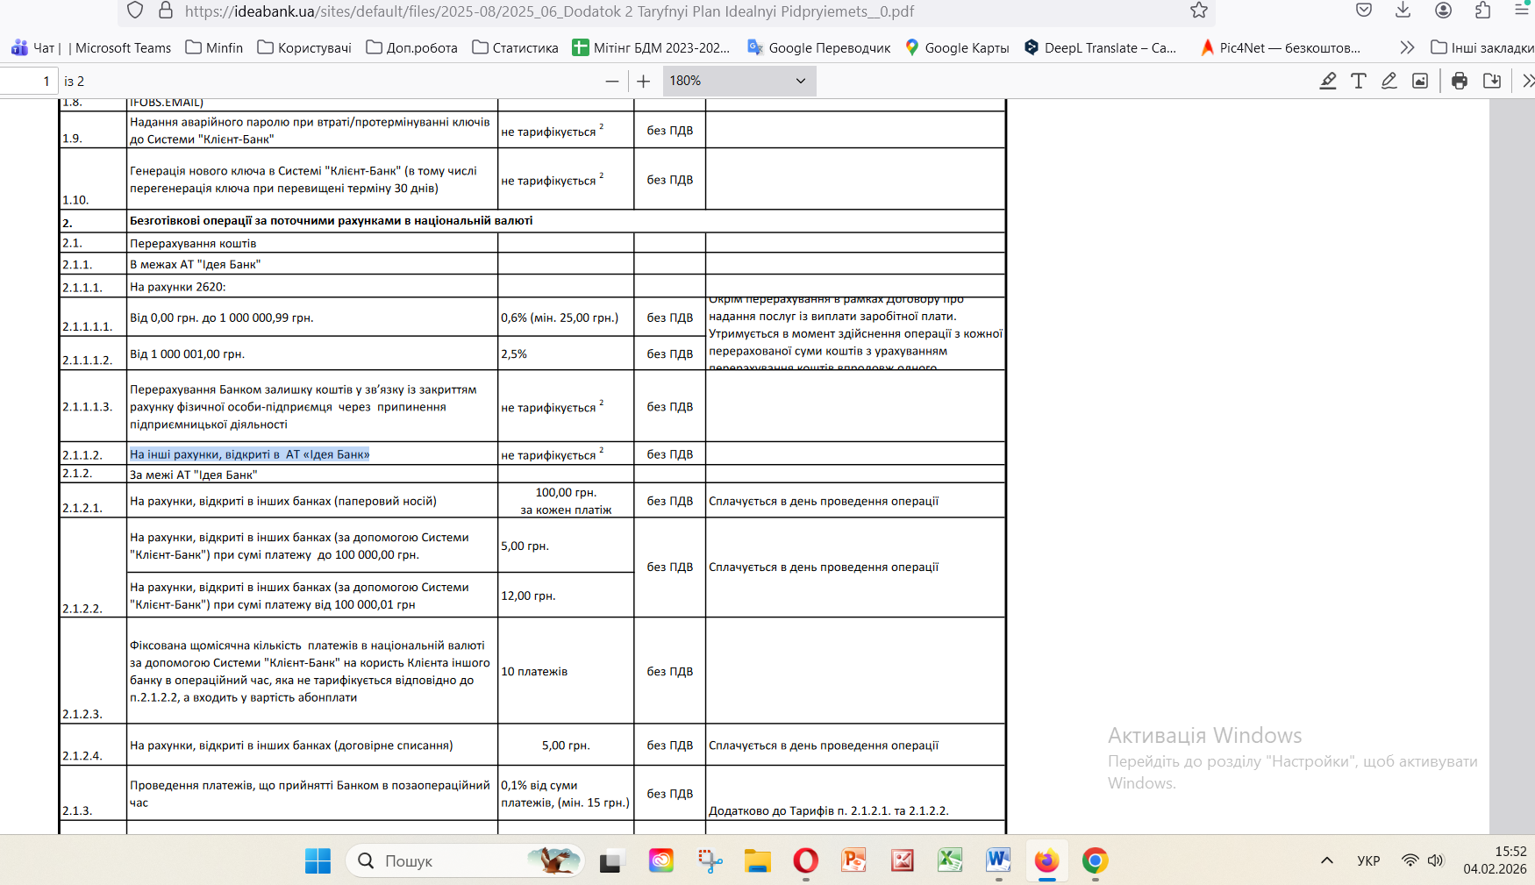Open the DeepL Translate bookmark
Screen dimensions: 1535x885
[x=1100, y=47]
